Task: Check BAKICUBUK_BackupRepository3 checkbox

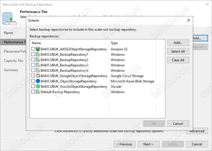Action: pyautogui.click(x=33, y=65)
